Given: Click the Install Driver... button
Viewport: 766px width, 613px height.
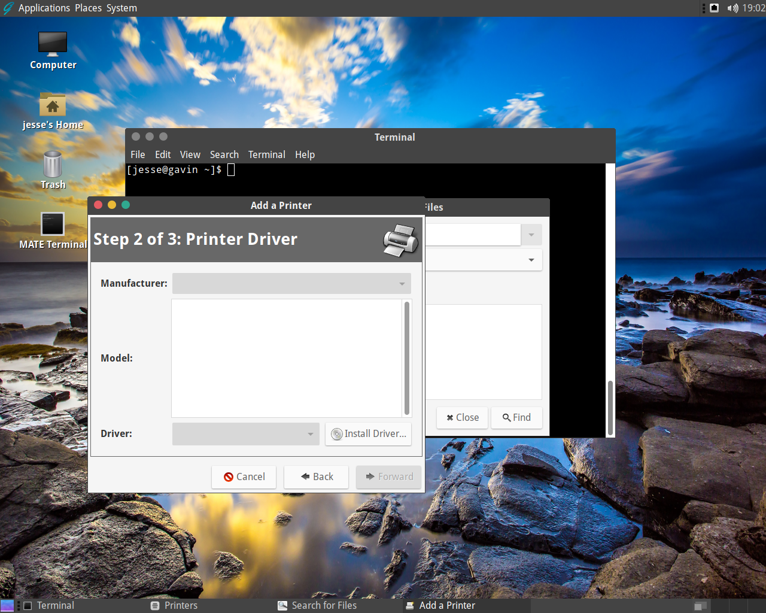Looking at the screenshot, I should tap(368, 434).
